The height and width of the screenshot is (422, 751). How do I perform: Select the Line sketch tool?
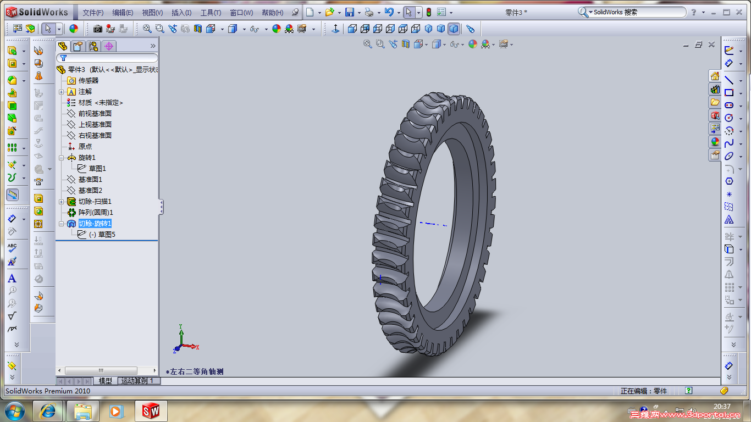[x=729, y=80]
